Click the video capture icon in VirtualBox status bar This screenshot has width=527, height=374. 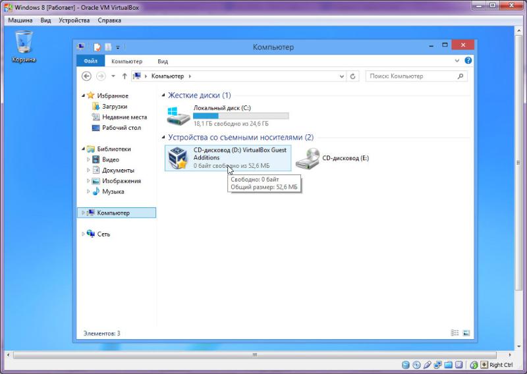(x=459, y=365)
